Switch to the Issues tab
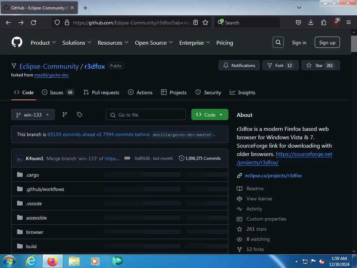Image resolution: width=357 pixels, height=268 pixels. coord(58,92)
